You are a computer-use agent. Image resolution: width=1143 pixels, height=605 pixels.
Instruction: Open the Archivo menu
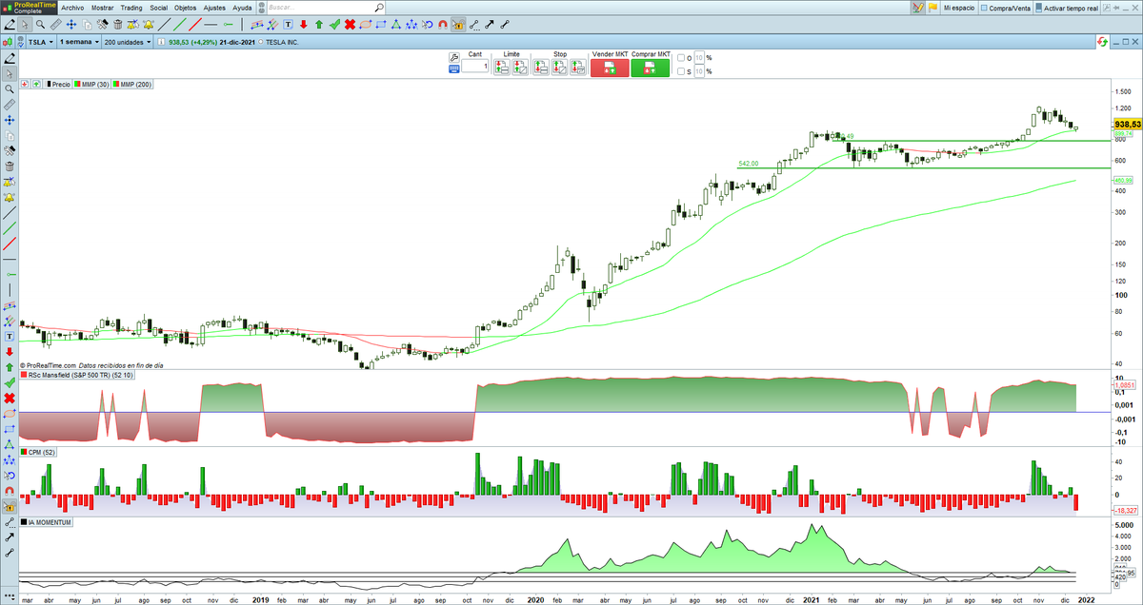tap(72, 7)
